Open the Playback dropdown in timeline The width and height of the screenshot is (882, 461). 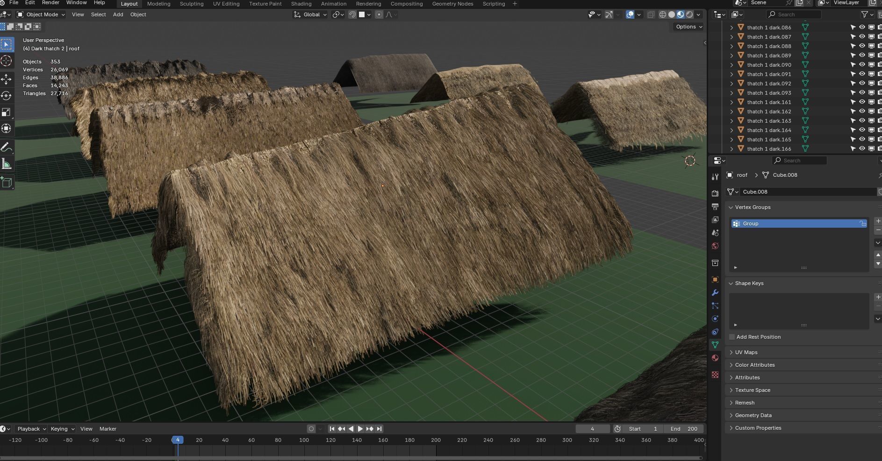31,429
